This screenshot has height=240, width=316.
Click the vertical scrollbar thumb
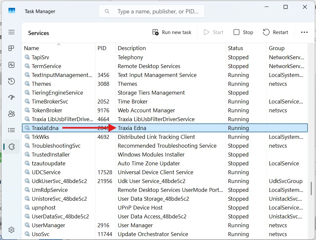pyautogui.click(x=311, y=189)
